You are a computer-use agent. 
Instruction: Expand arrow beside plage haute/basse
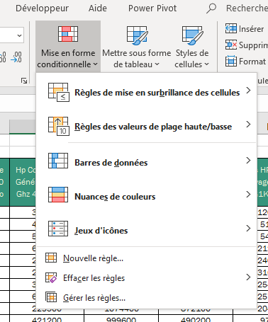point(248,125)
